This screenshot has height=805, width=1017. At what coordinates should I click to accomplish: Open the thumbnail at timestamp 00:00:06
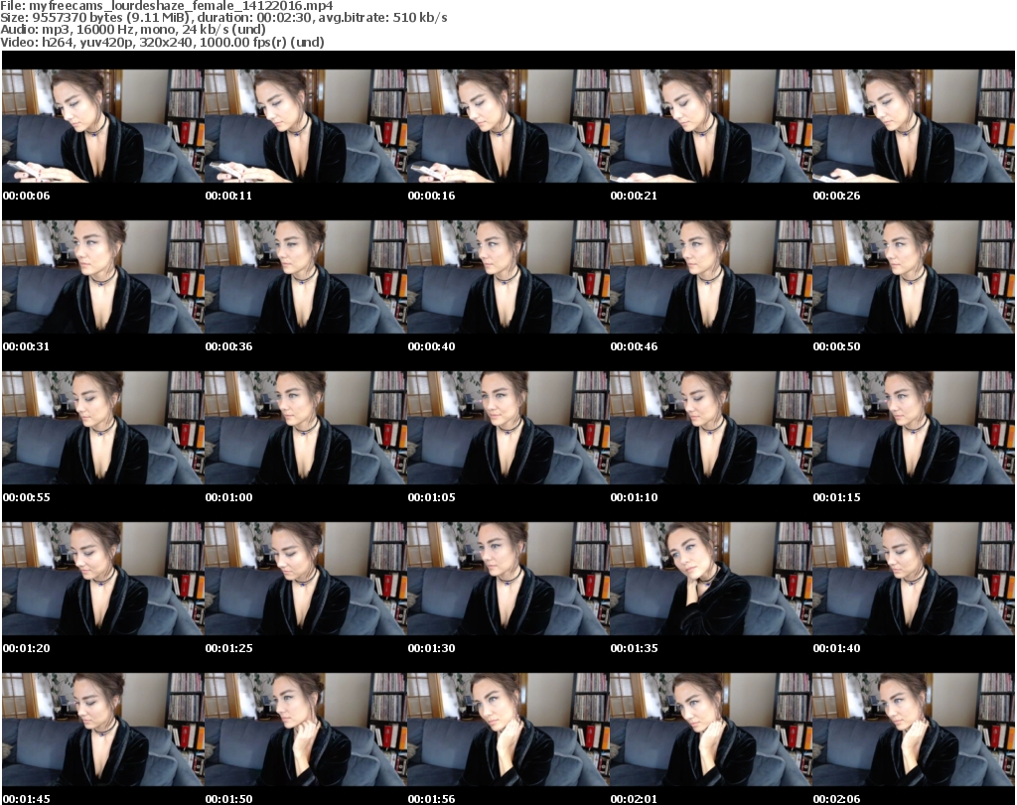coord(103,126)
